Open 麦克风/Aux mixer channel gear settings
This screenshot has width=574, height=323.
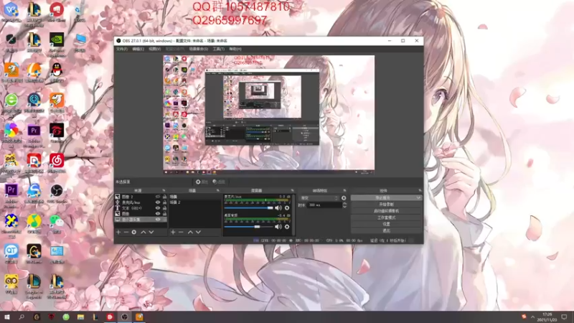(287, 208)
